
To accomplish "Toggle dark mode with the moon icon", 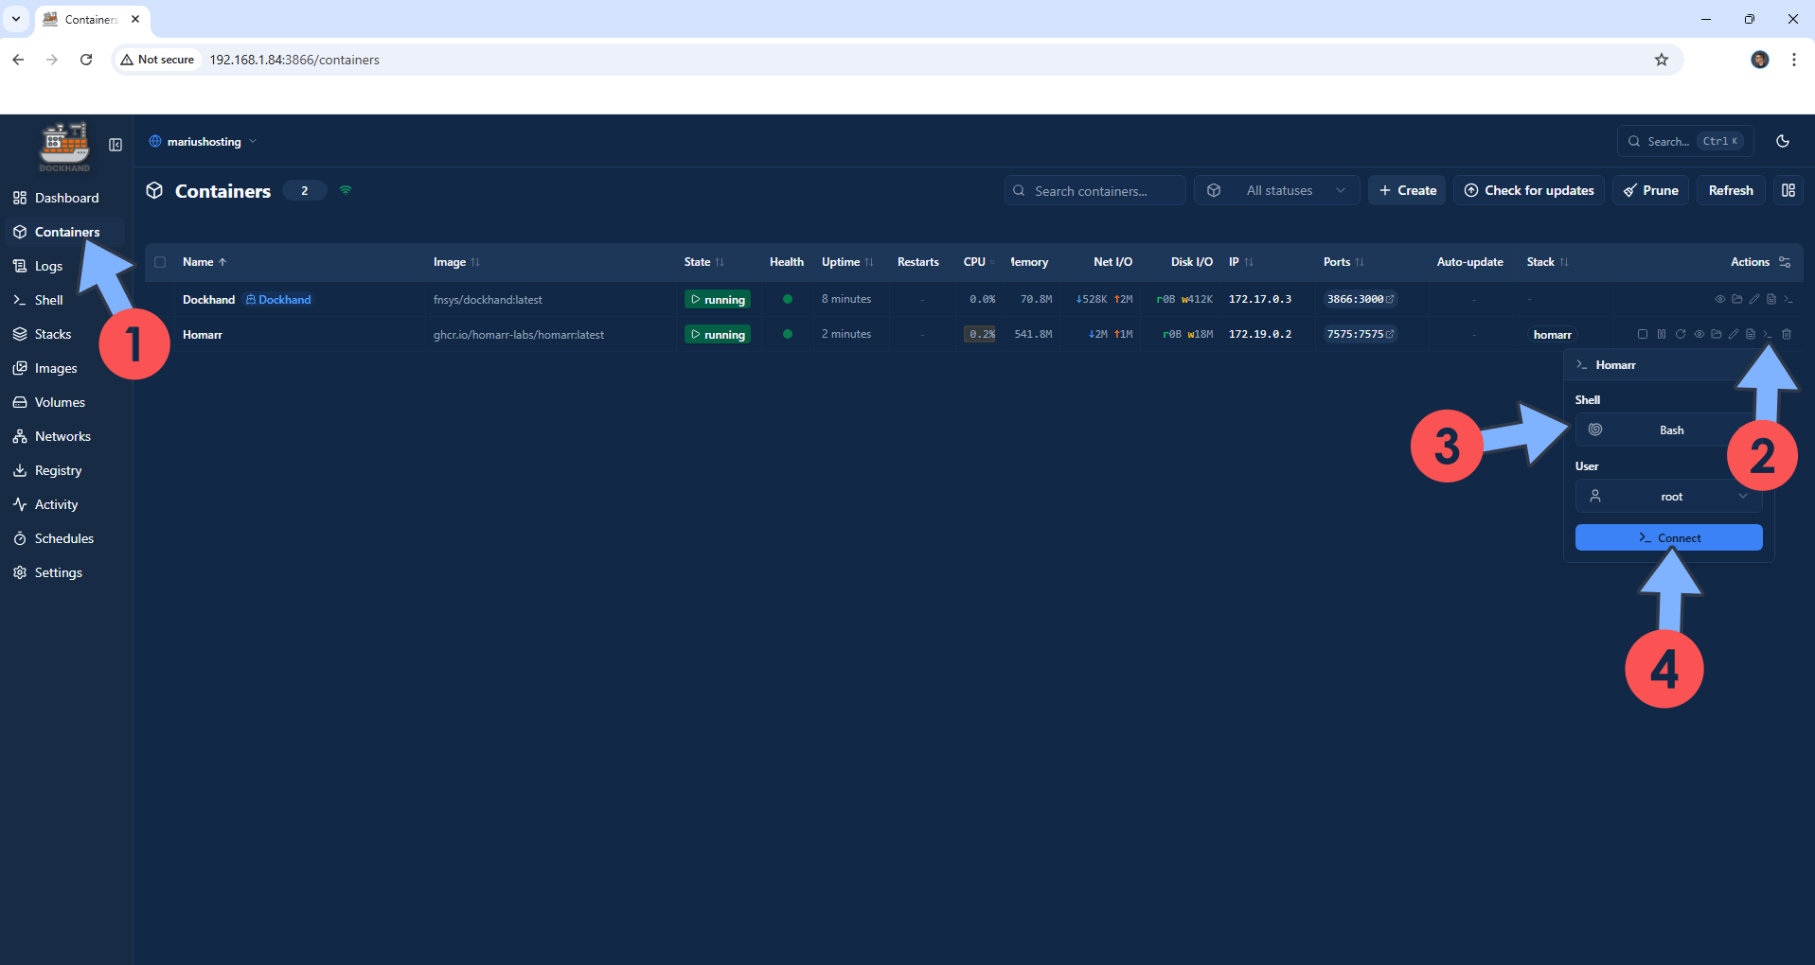I will [1782, 141].
